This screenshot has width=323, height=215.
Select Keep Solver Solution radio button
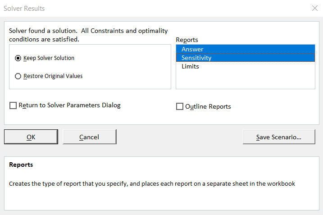click(x=18, y=58)
